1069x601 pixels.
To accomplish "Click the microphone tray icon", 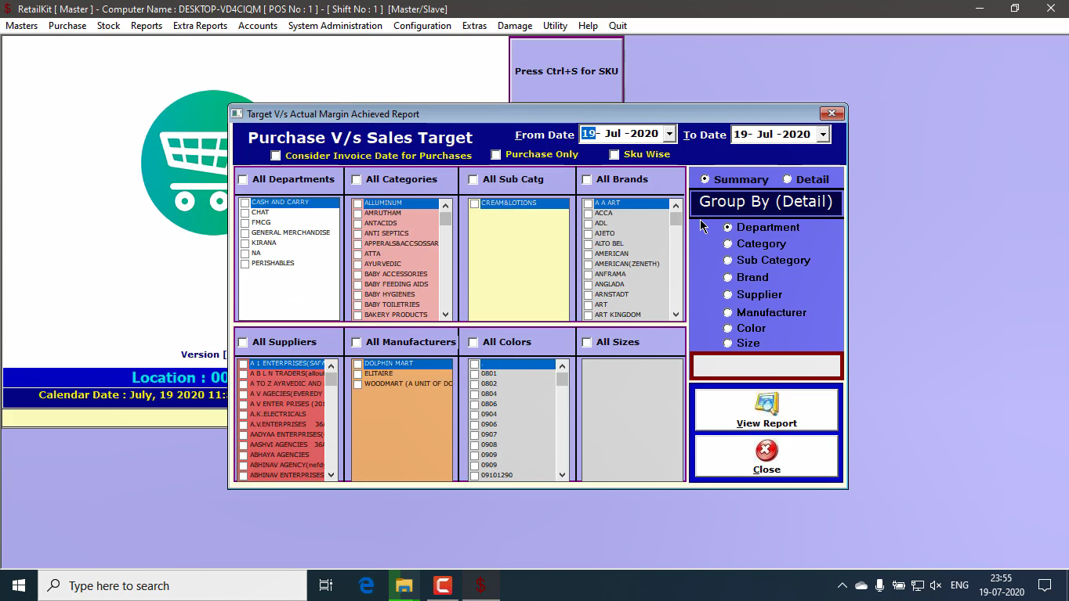I will pyautogui.click(x=880, y=585).
